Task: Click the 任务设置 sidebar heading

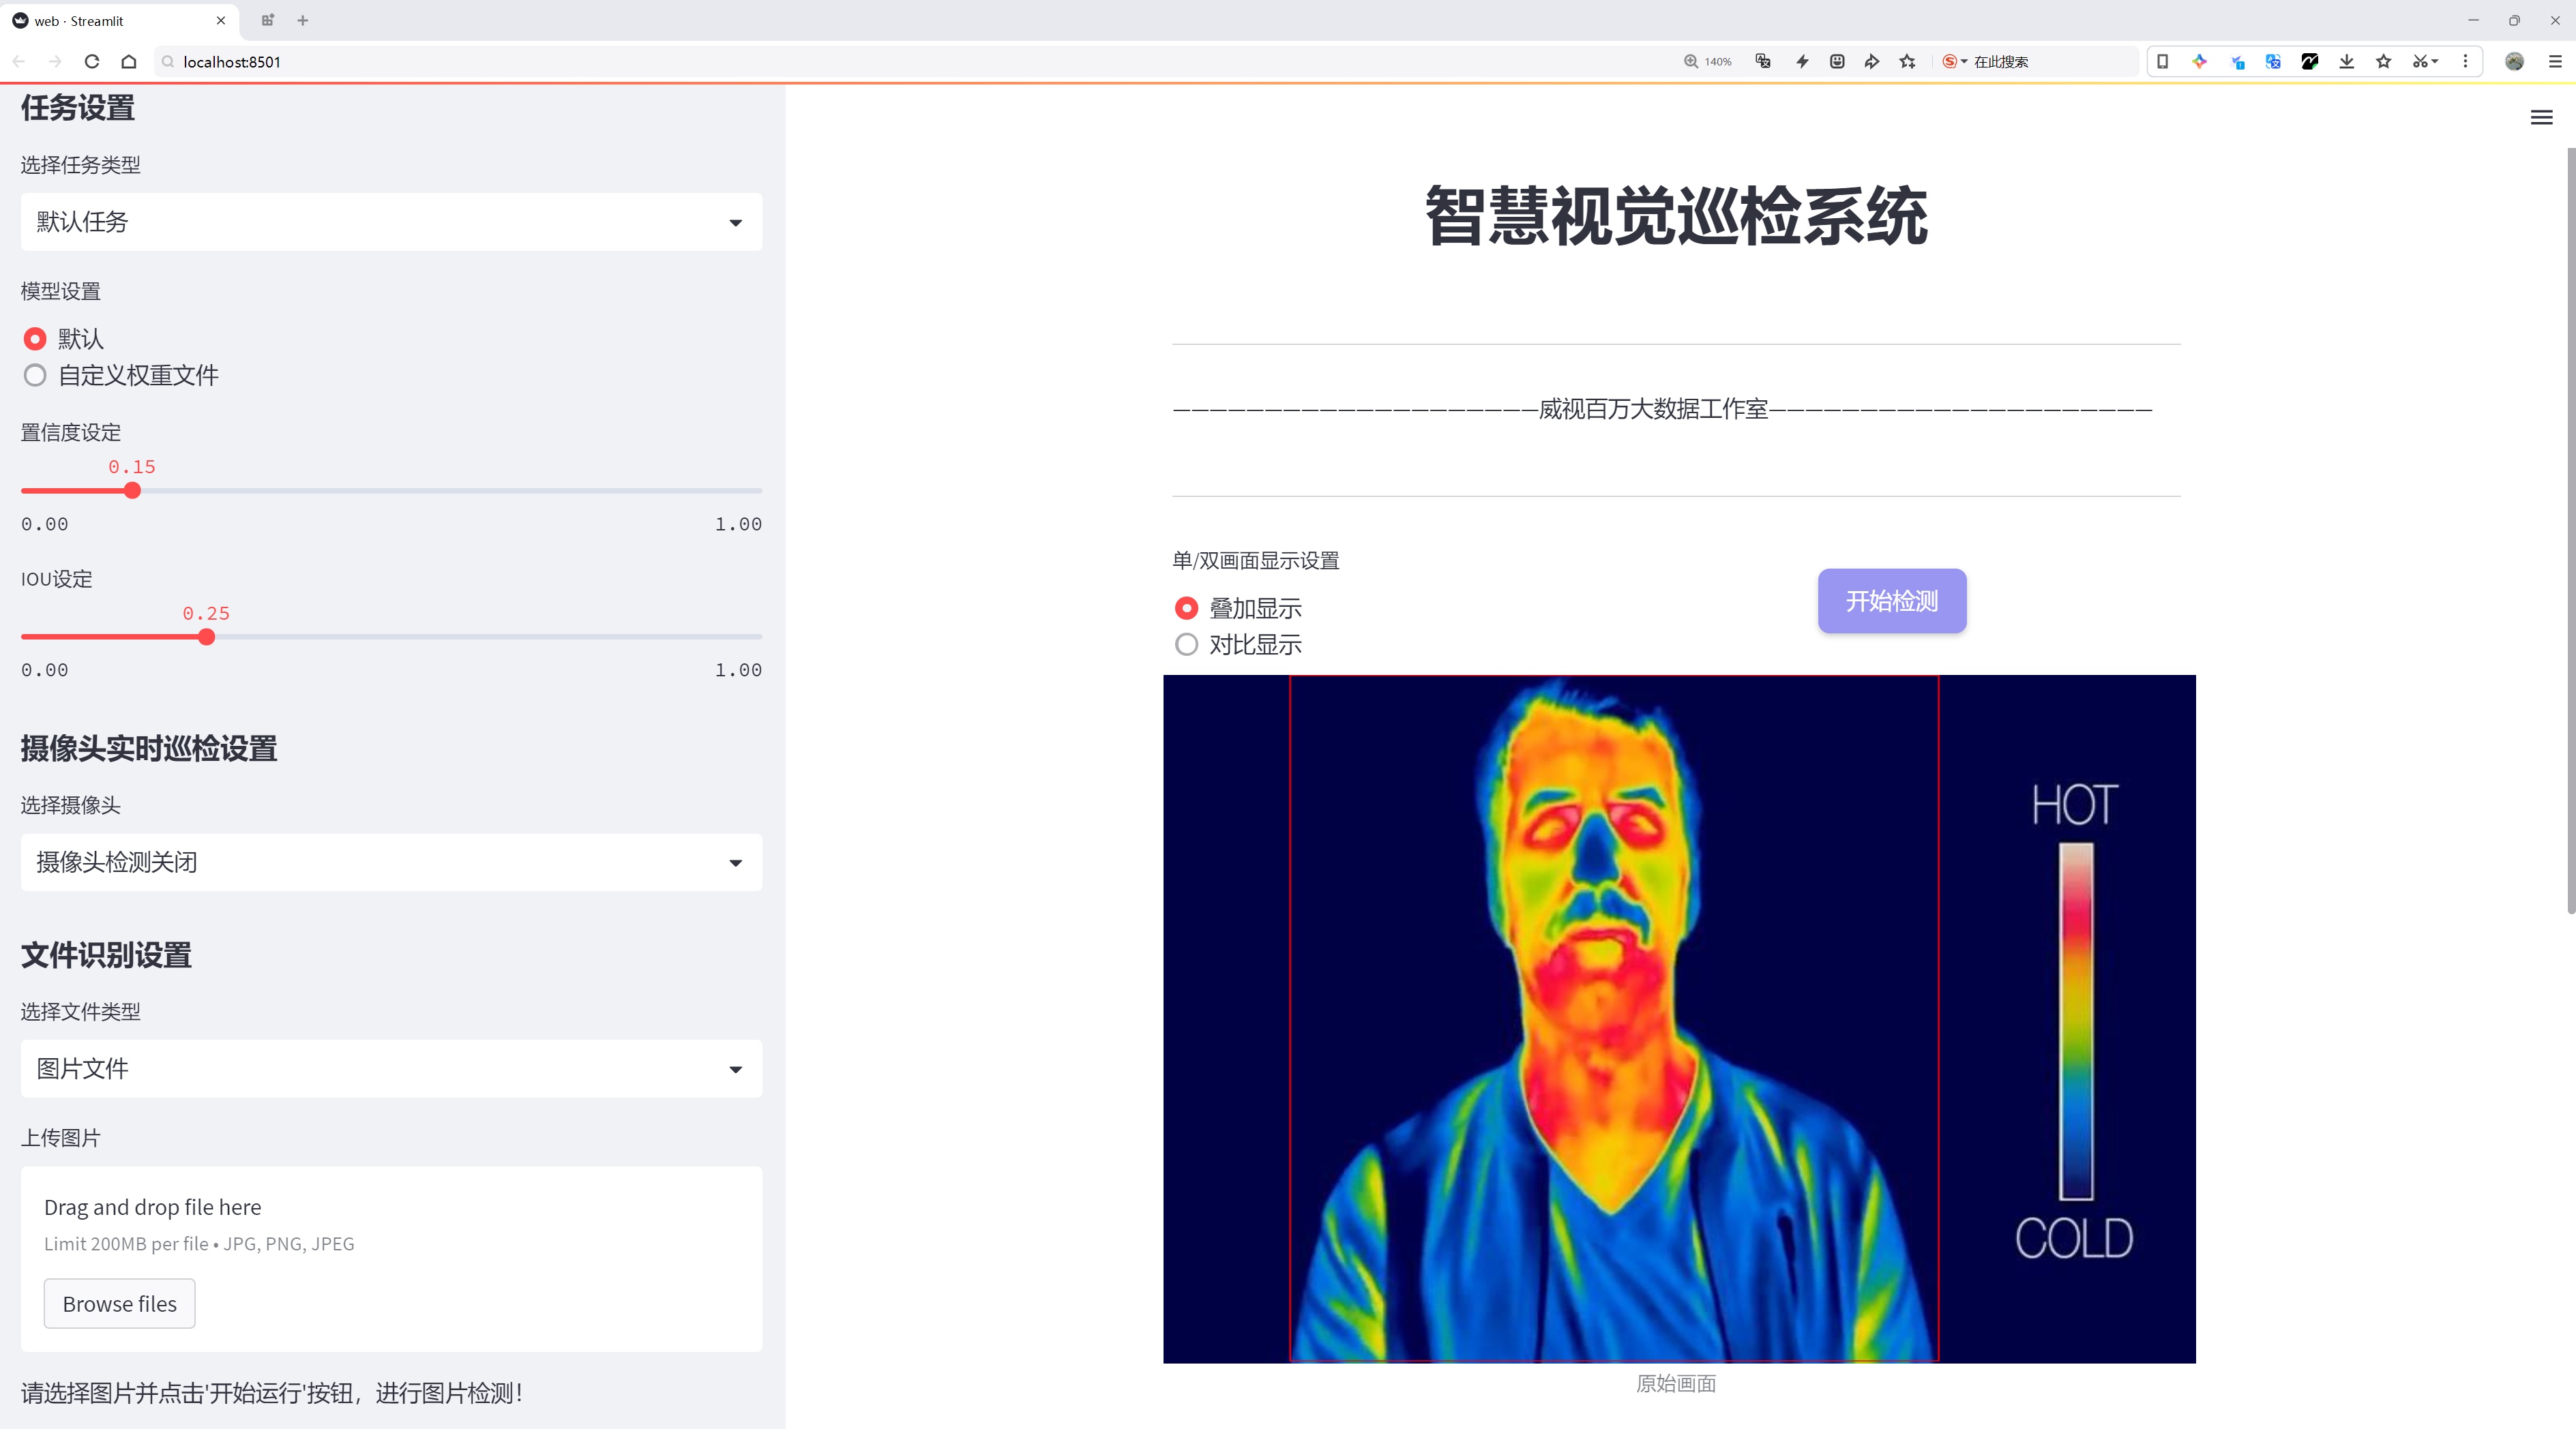Action: click(x=78, y=108)
